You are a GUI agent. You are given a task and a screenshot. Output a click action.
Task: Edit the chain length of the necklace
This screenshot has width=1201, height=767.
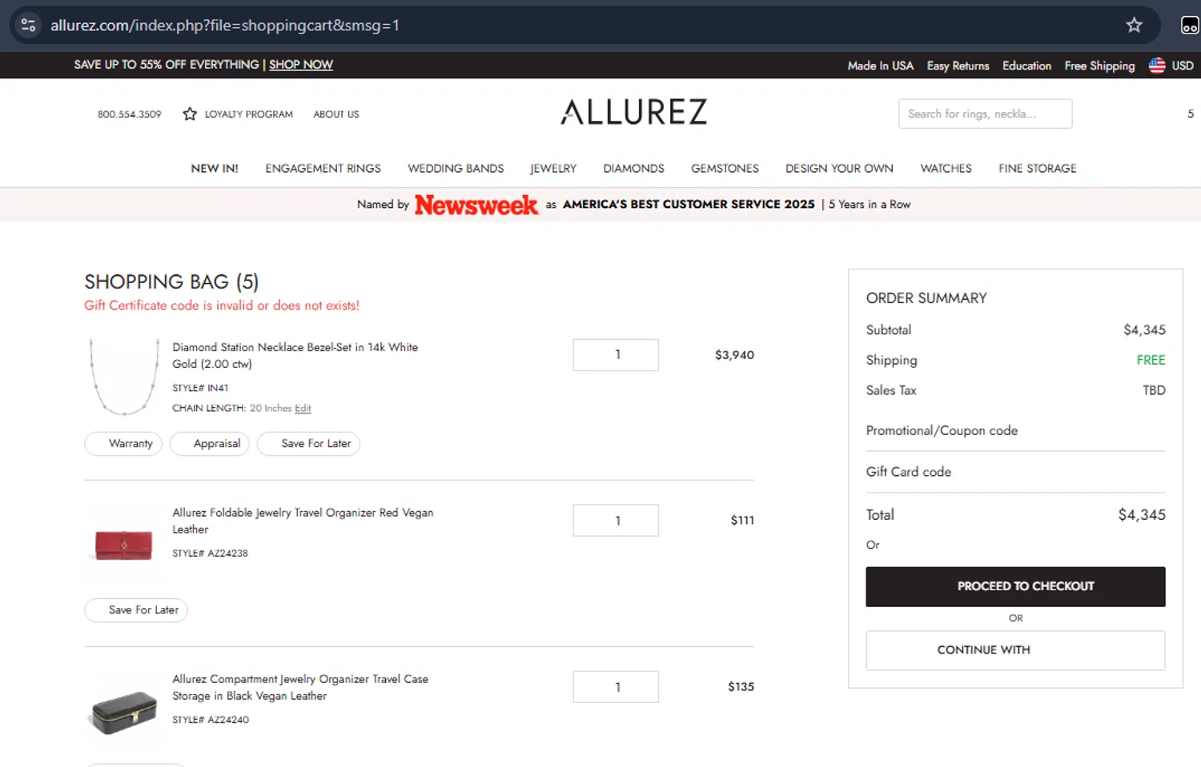(303, 408)
